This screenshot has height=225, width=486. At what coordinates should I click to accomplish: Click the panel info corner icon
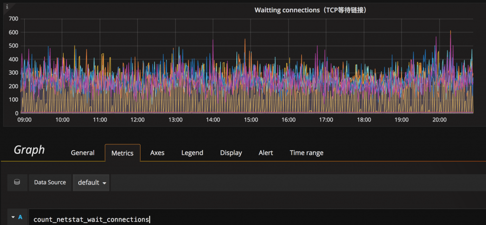[7, 7]
